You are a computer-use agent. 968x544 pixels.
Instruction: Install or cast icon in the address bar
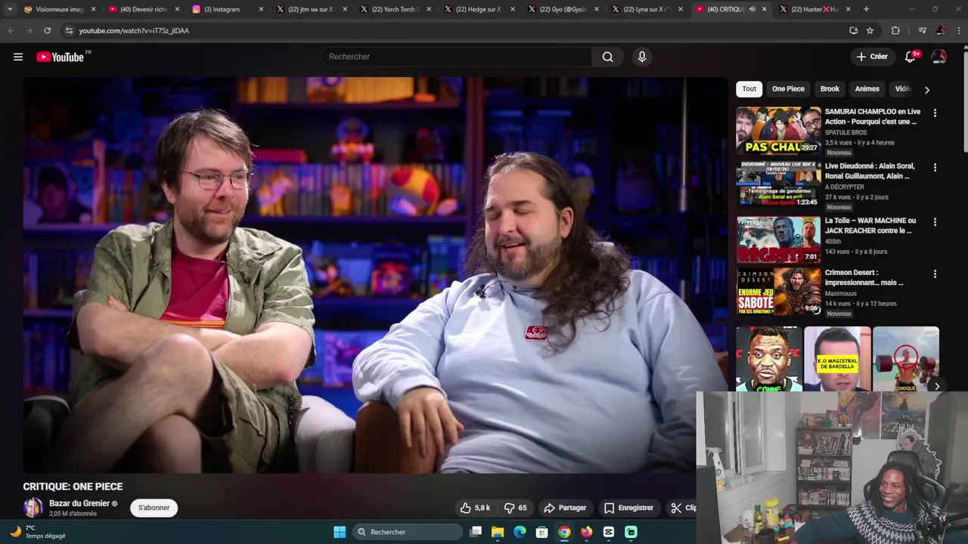853,30
